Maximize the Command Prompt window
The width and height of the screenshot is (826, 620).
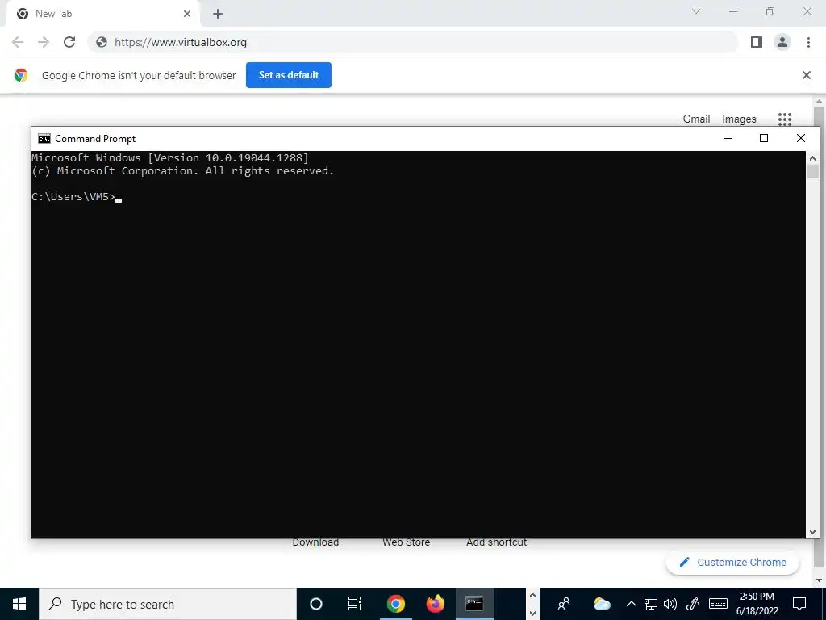tap(764, 138)
